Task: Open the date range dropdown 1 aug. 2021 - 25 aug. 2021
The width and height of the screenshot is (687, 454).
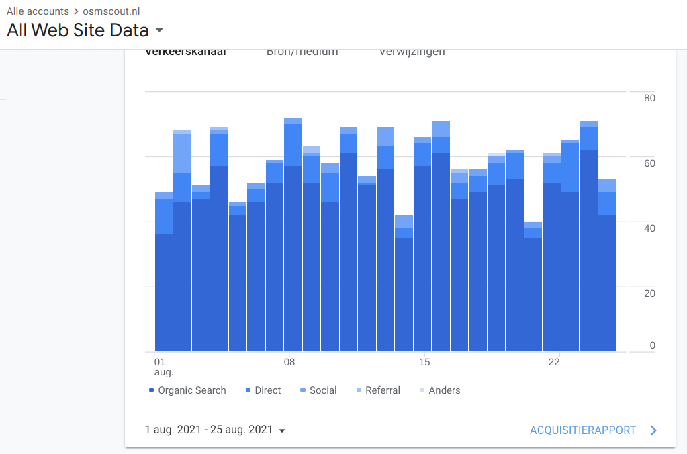Action: tap(215, 430)
